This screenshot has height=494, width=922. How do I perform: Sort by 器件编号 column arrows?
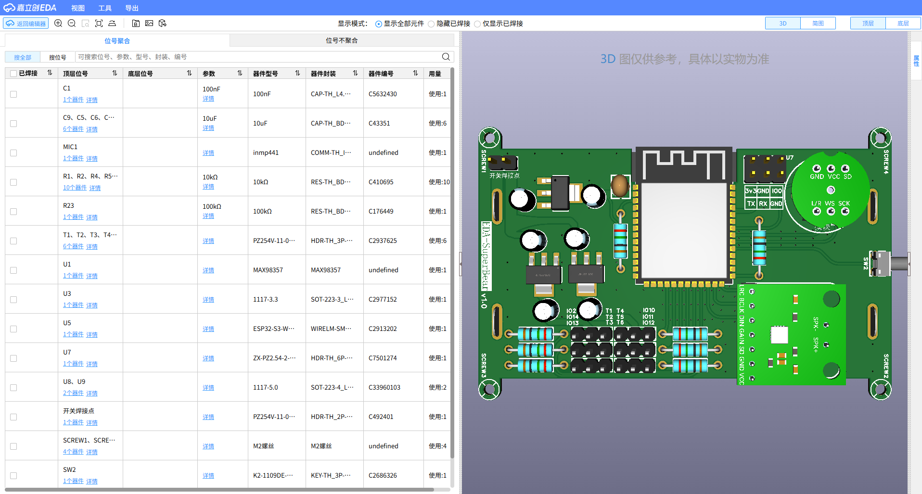415,73
